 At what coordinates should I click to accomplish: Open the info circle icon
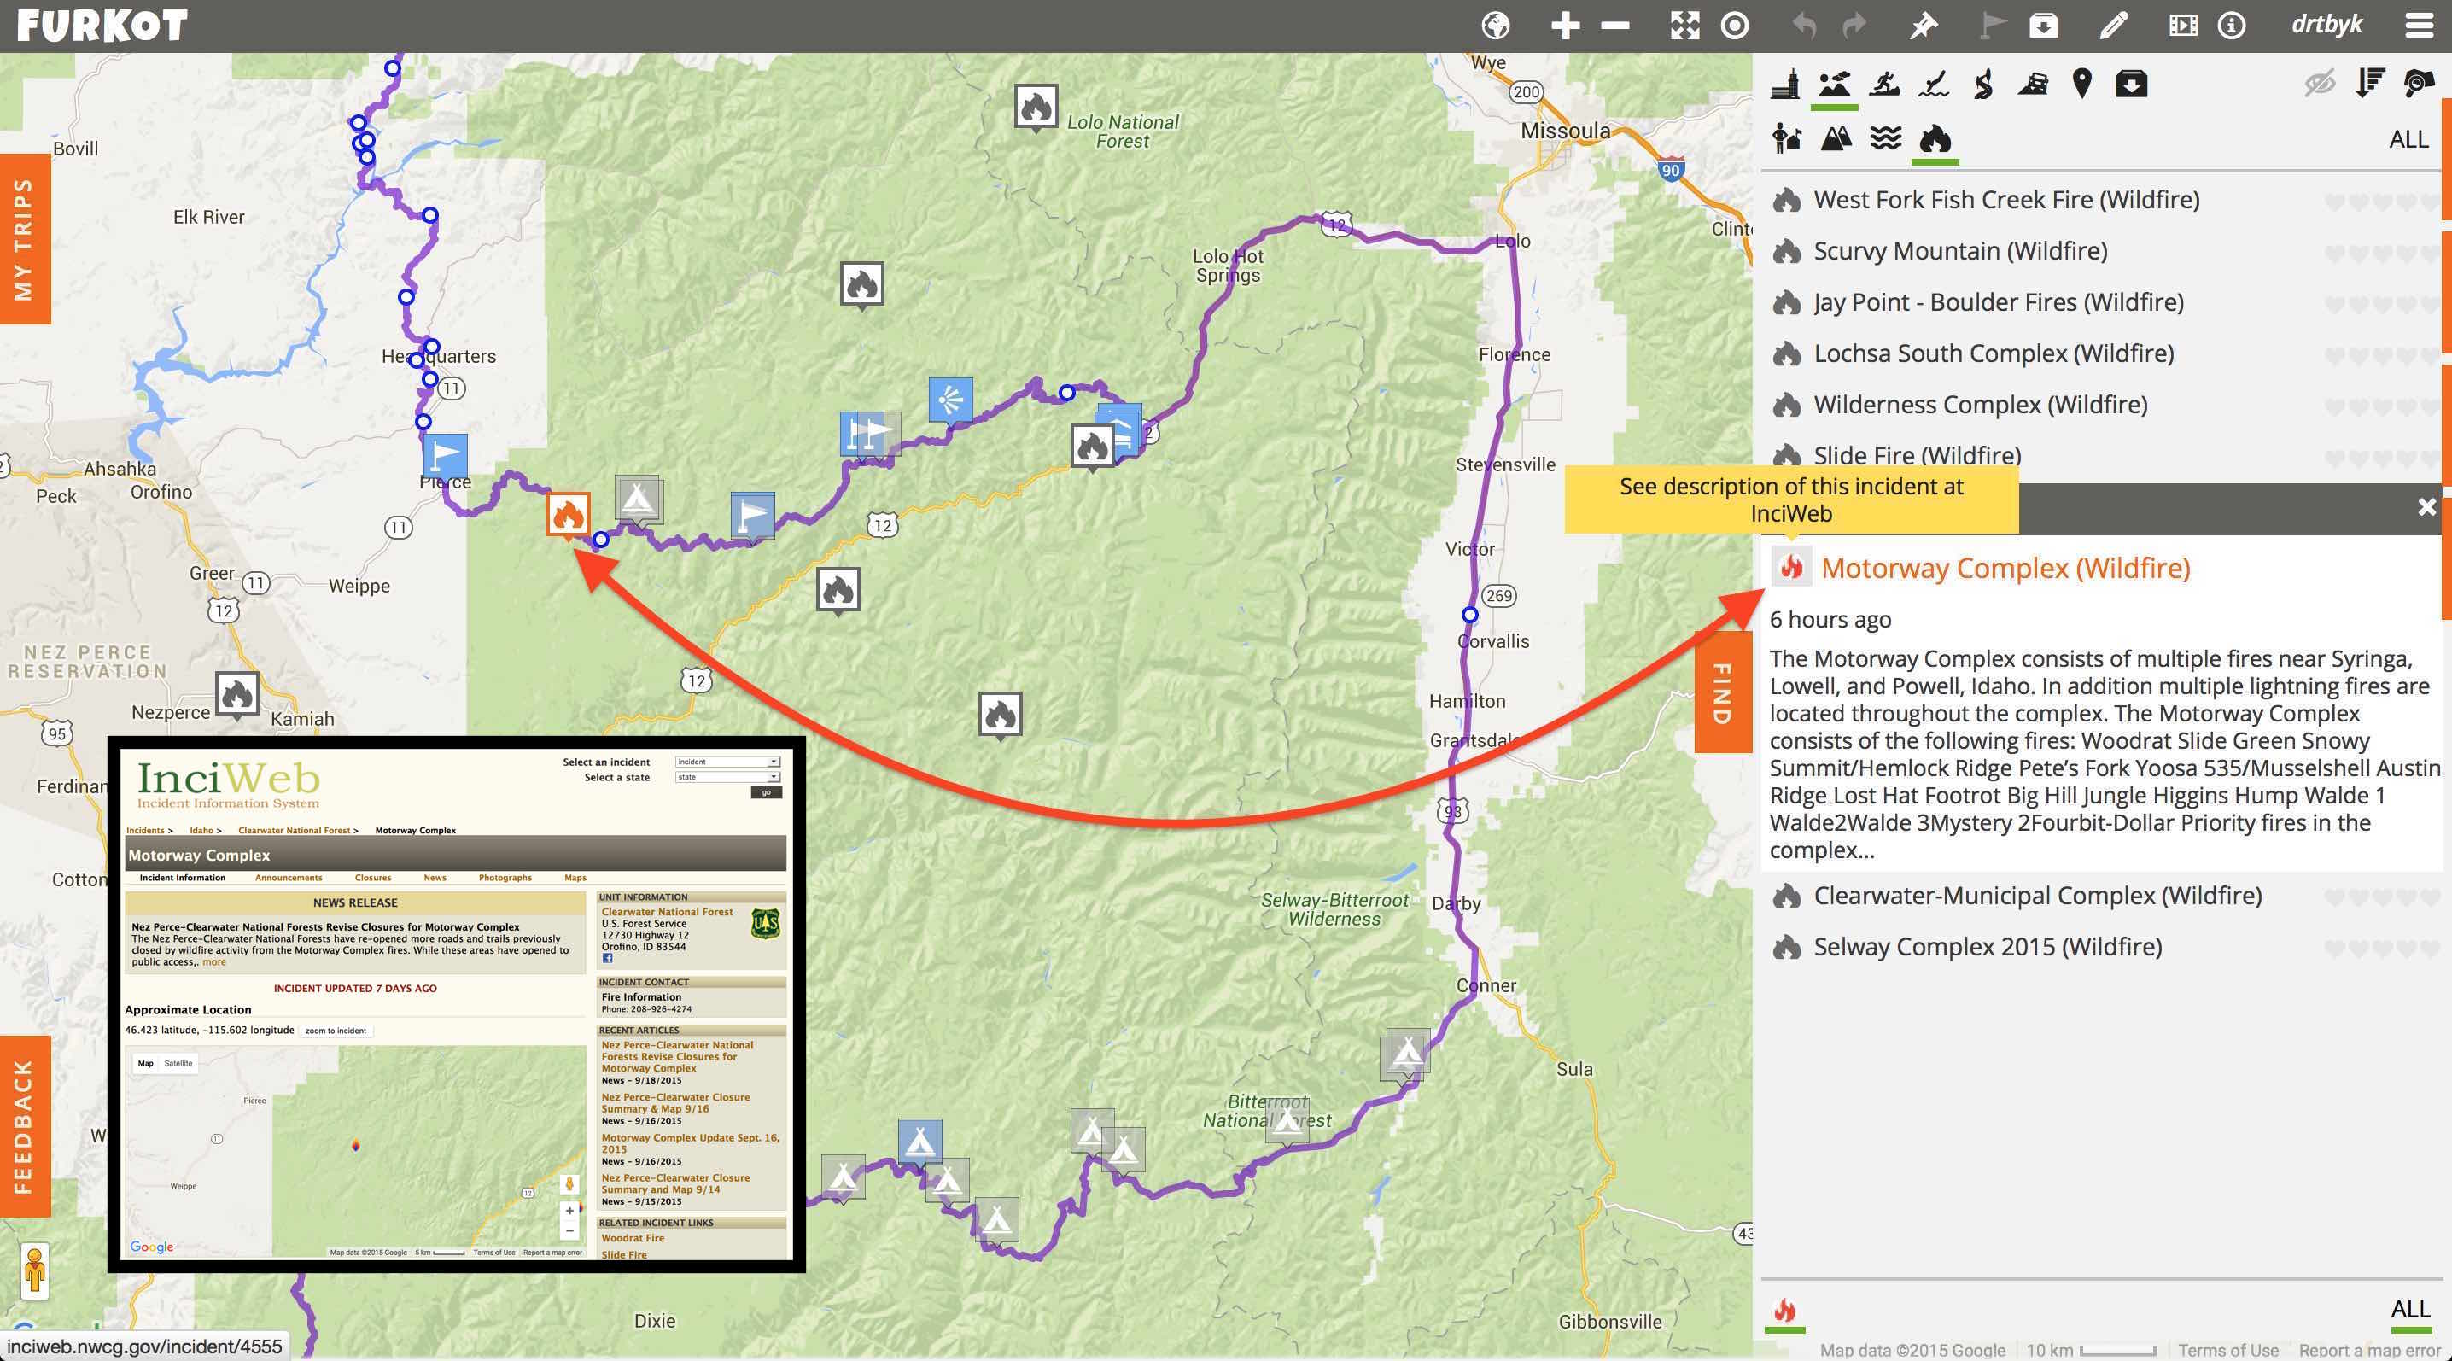(x=2232, y=26)
